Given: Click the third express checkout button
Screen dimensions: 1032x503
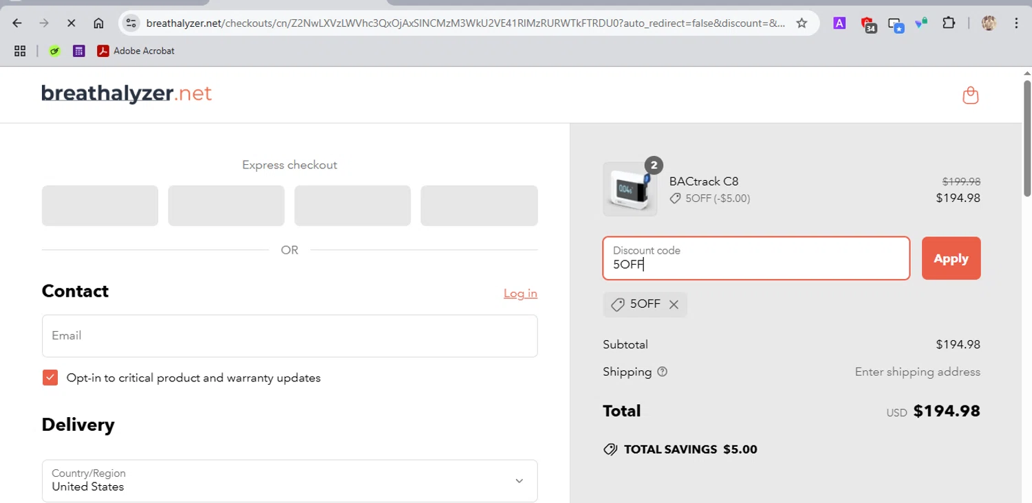Looking at the screenshot, I should click(352, 205).
